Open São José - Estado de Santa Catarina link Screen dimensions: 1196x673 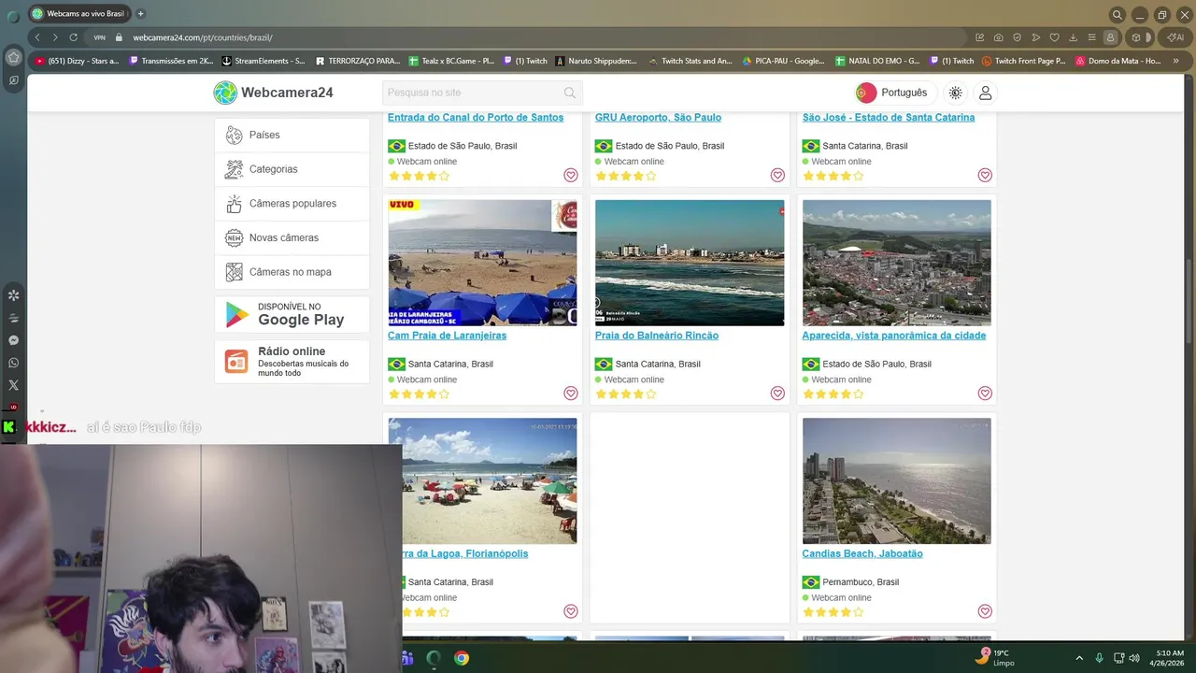point(888,118)
